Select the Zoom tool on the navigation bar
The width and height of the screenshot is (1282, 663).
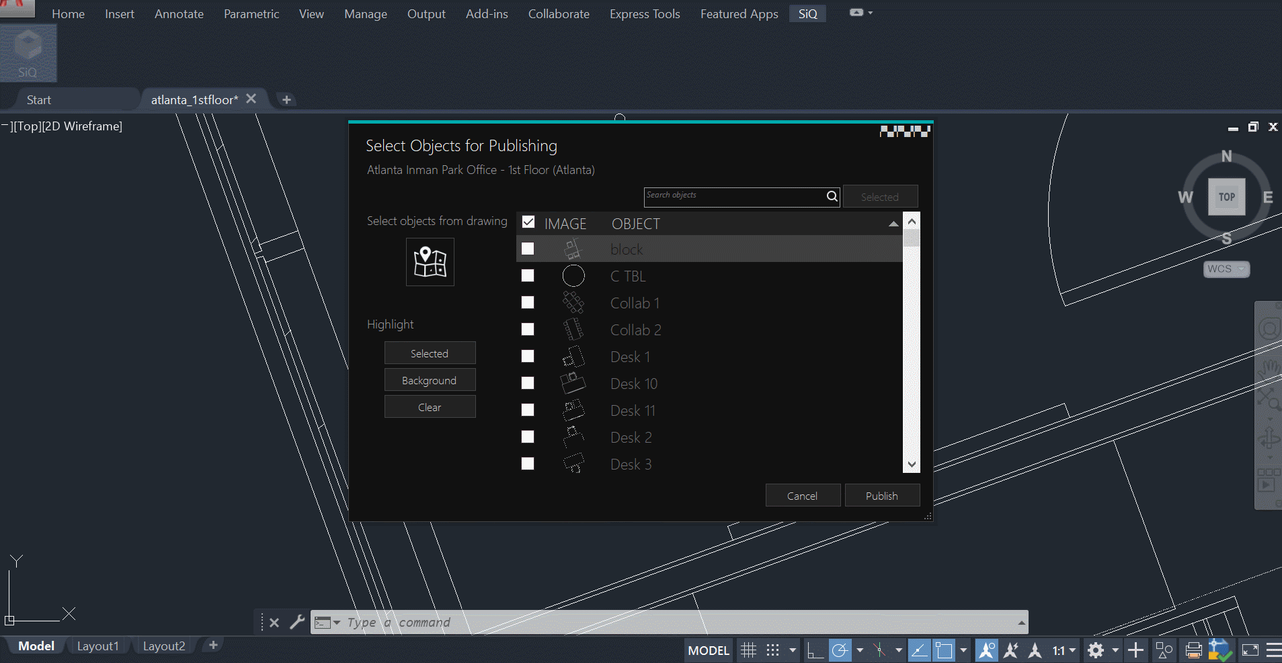[1269, 403]
